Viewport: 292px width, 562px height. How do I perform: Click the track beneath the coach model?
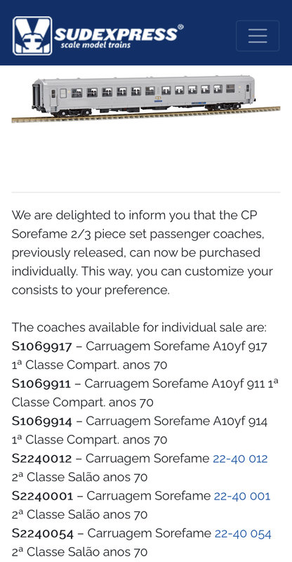[146, 115]
